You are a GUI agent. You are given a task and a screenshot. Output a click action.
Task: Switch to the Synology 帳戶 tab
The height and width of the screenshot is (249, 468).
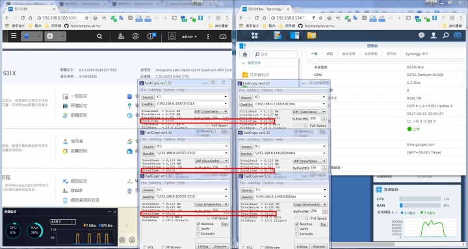417,54
